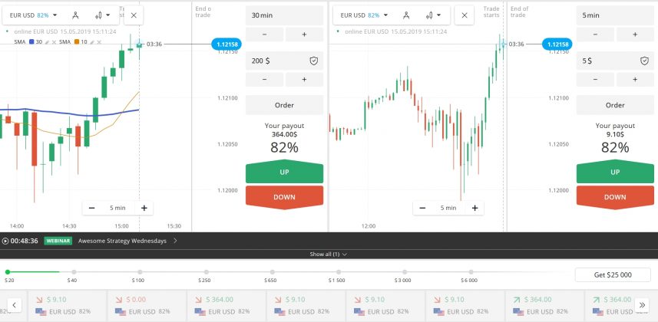Click the $250 milestone on the progress bar
This screenshot has height=322, width=658.
[x=204, y=271]
